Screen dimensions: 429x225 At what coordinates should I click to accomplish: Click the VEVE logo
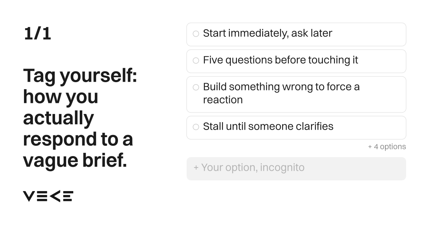pos(48,196)
